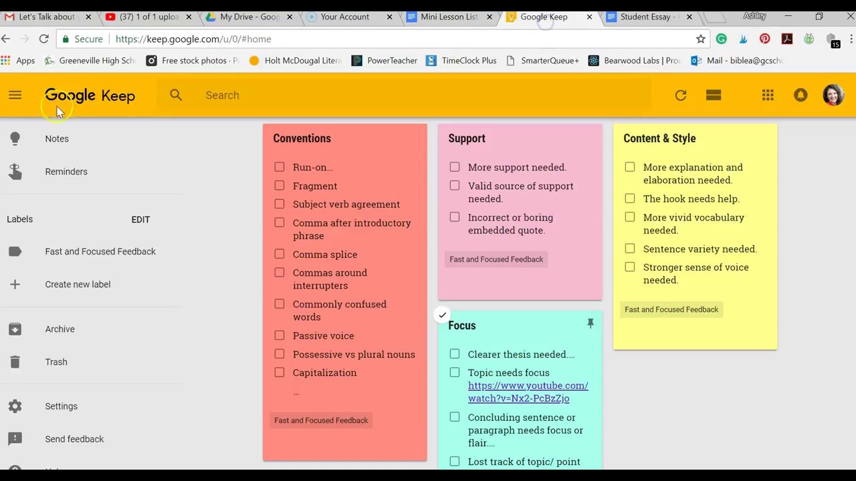The width and height of the screenshot is (856, 481).
Task: Click the Settings gear icon
Action: click(15, 406)
